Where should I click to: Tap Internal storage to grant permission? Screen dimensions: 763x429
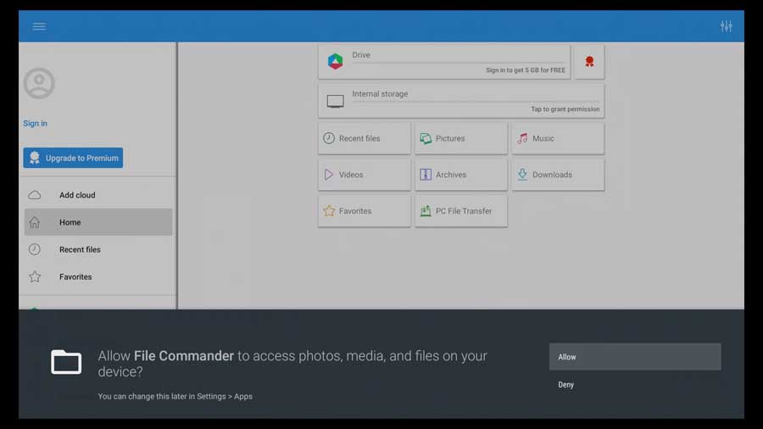pos(461,101)
